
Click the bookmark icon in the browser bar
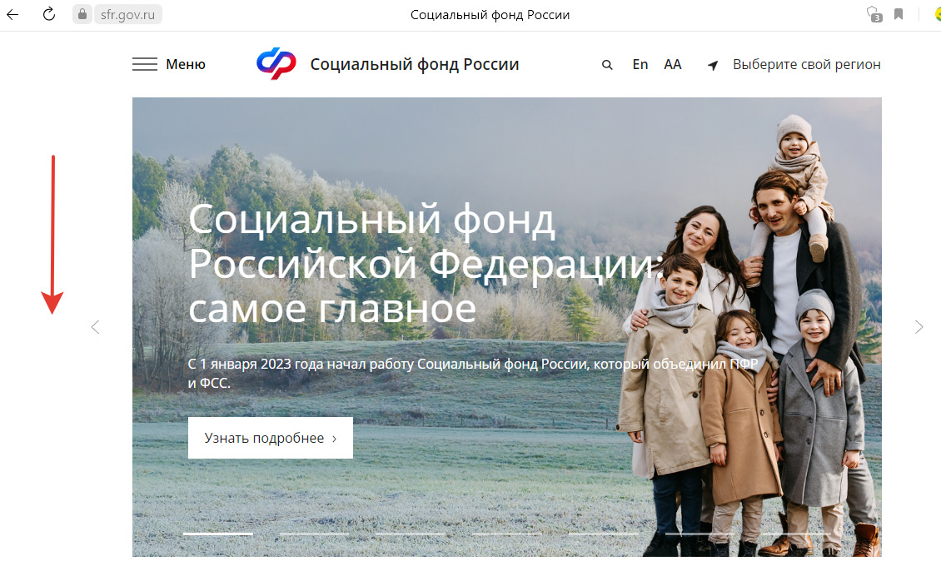(899, 14)
